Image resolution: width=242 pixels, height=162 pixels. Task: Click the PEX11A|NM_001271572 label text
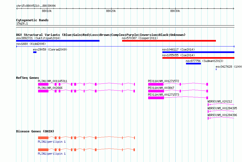click(x=163, y=81)
